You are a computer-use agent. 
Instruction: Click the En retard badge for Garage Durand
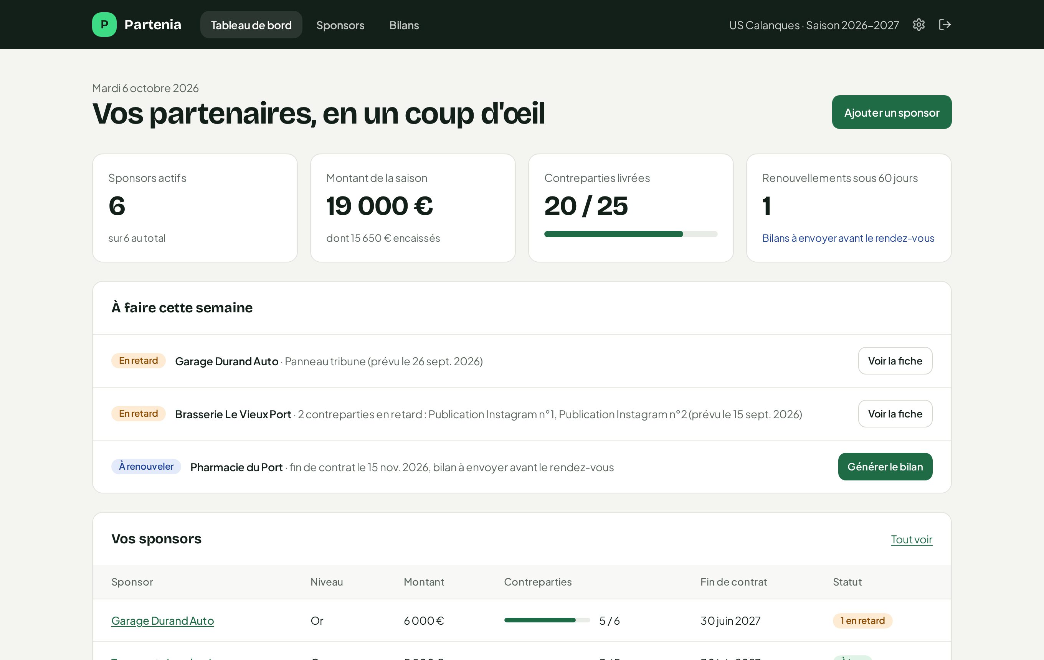click(x=138, y=361)
